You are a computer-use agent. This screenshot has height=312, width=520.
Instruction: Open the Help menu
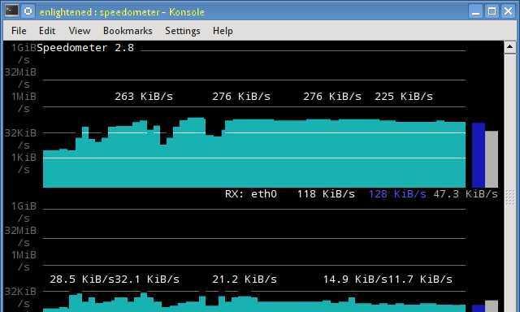(223, 31)
